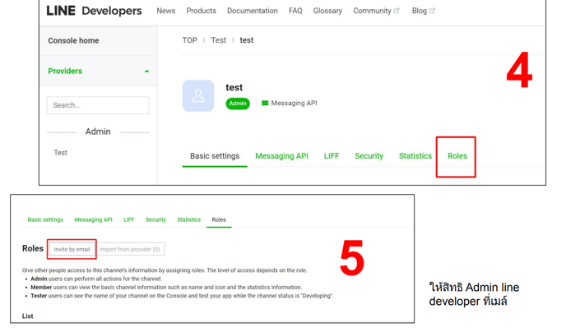Switch to the large Roles tab

point(457,156)
